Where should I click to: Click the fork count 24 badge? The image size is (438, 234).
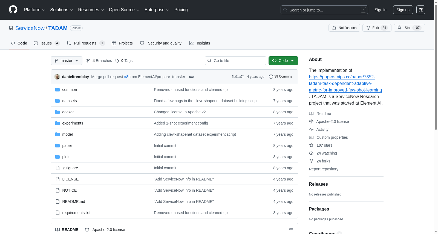point(384,28)
